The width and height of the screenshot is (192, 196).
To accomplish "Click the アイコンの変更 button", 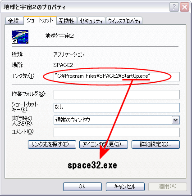I will tap(104, 144).
